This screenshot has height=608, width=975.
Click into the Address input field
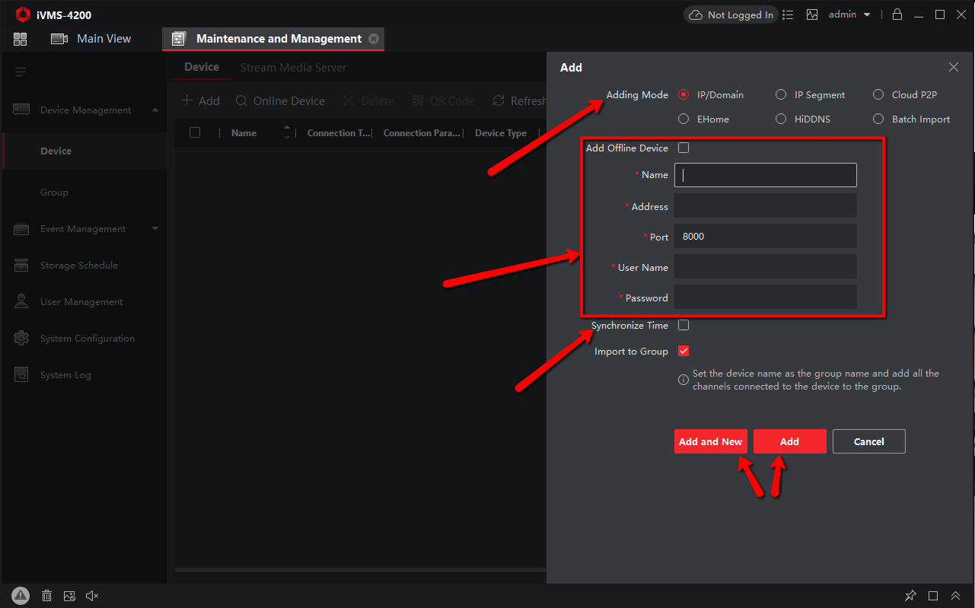[765, 205]
